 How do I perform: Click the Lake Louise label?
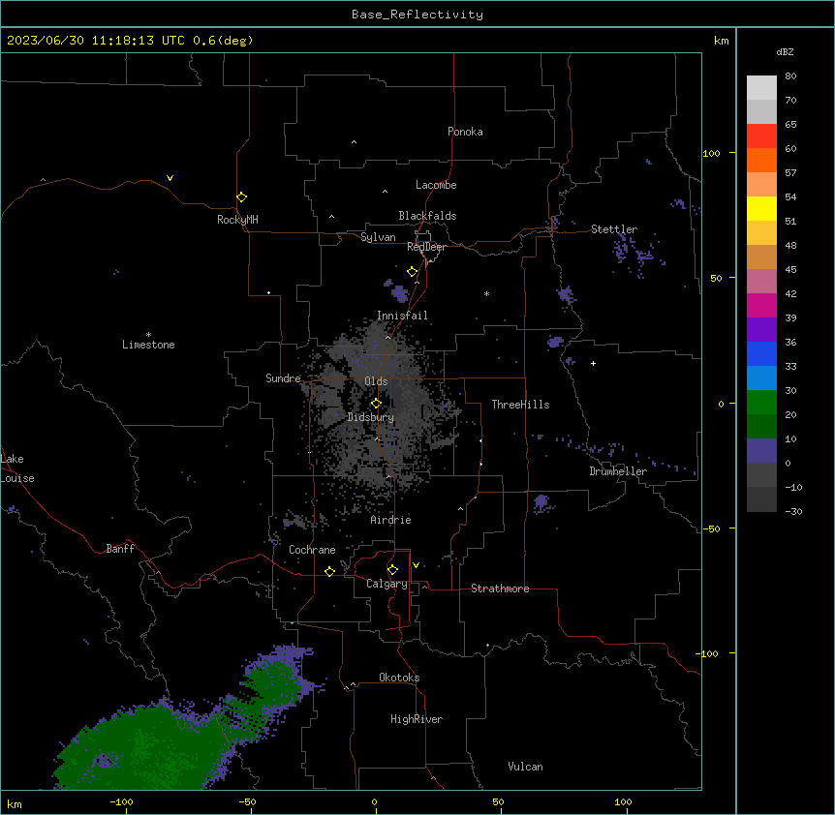pyautogui.click(x=17, y=468)
